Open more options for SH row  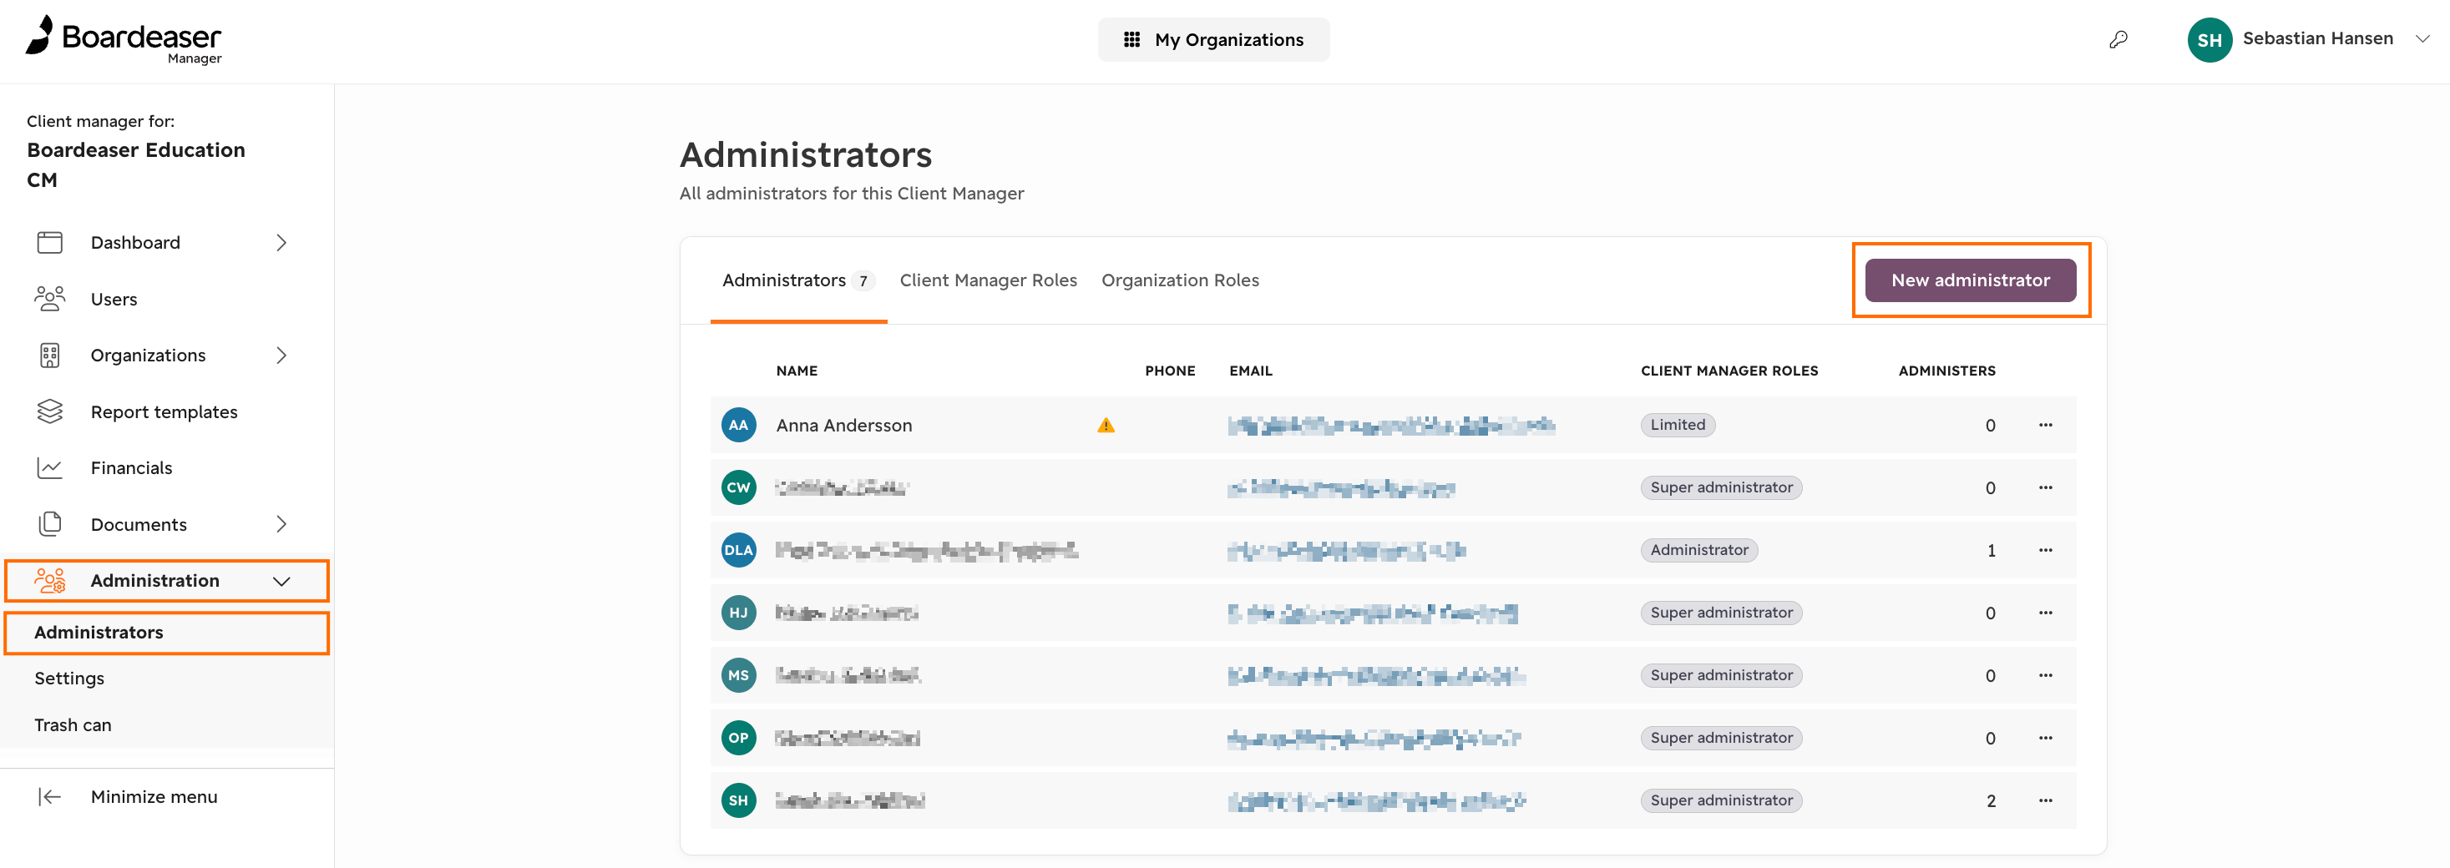(2045, 800)
